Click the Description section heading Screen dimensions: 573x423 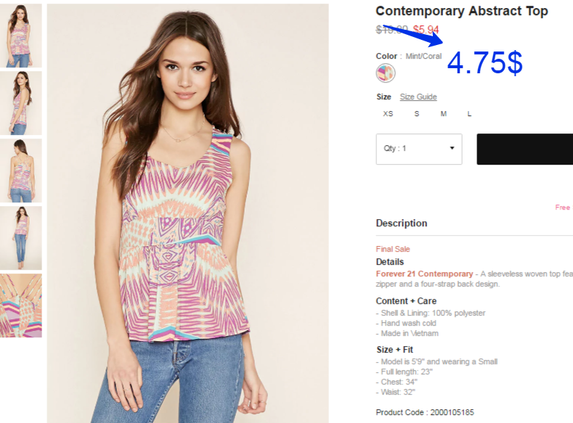pyautogui.click(x=402, y=223)
